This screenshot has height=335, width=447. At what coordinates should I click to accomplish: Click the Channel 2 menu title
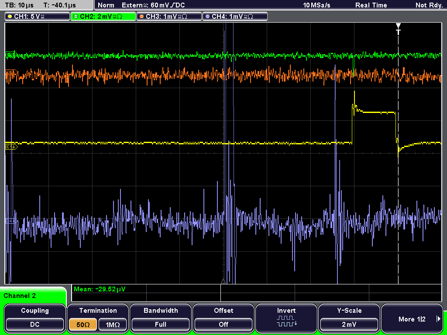[20, 296]
